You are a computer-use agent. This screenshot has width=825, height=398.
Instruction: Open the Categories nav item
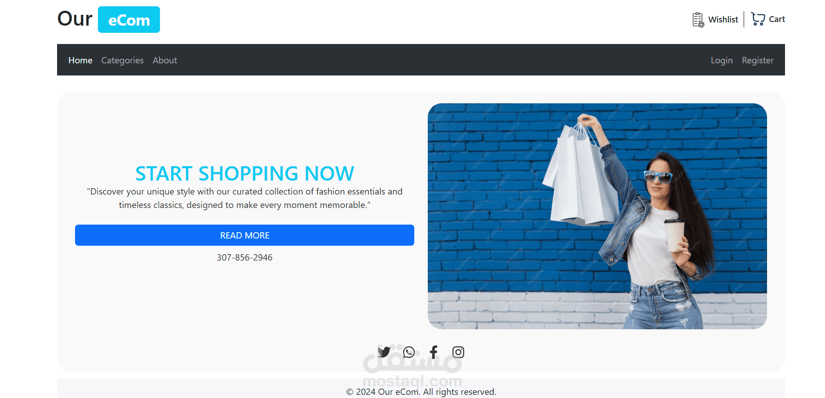coord(122,60)
